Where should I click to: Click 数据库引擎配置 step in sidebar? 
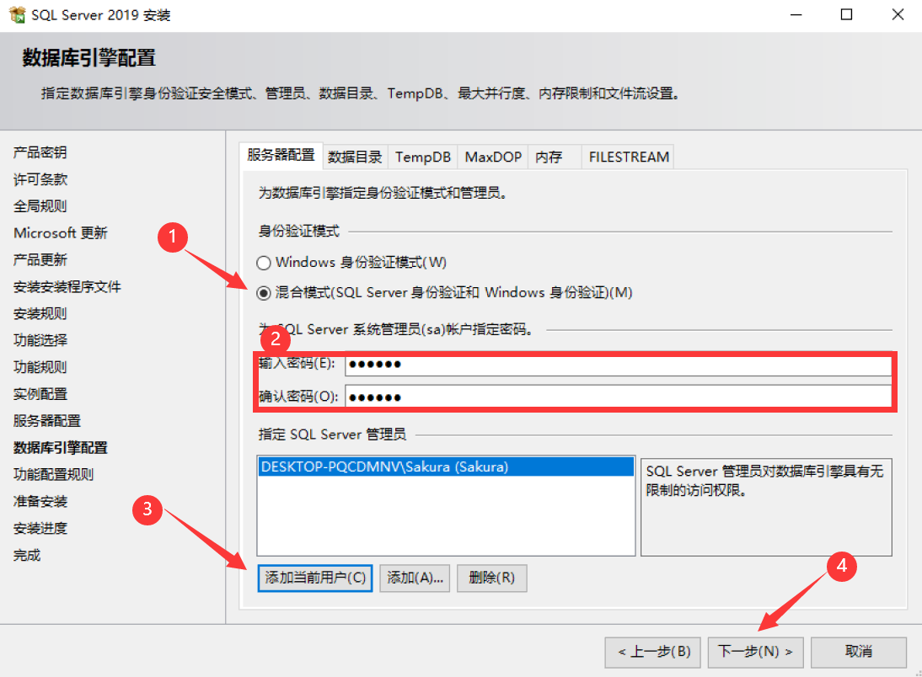(61, 448)
